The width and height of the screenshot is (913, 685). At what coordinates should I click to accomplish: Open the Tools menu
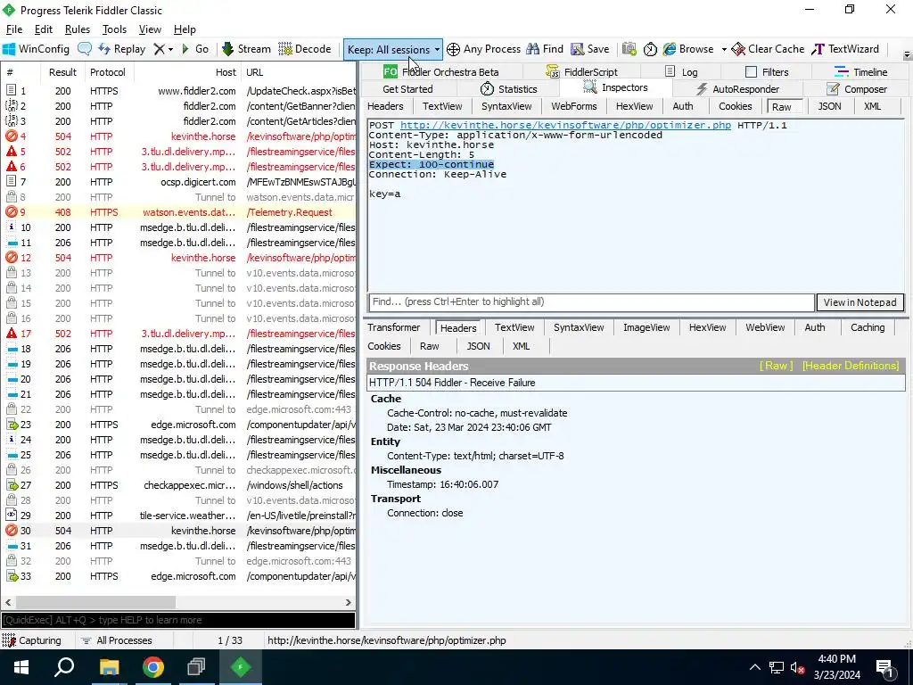pyautogui.click(x=114, y=29)
